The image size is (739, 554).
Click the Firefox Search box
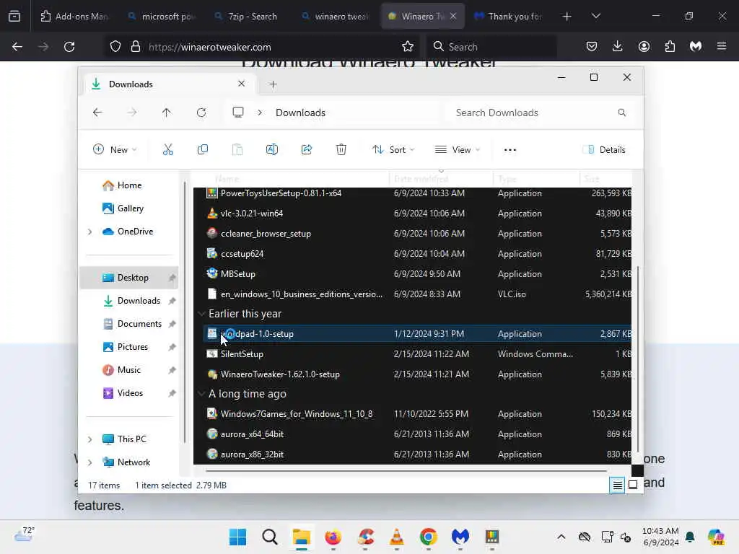492,47
